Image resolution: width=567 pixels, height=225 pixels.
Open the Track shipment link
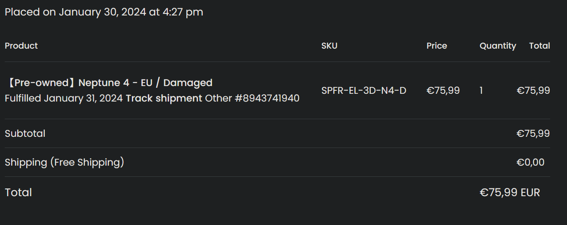point(164,98)
